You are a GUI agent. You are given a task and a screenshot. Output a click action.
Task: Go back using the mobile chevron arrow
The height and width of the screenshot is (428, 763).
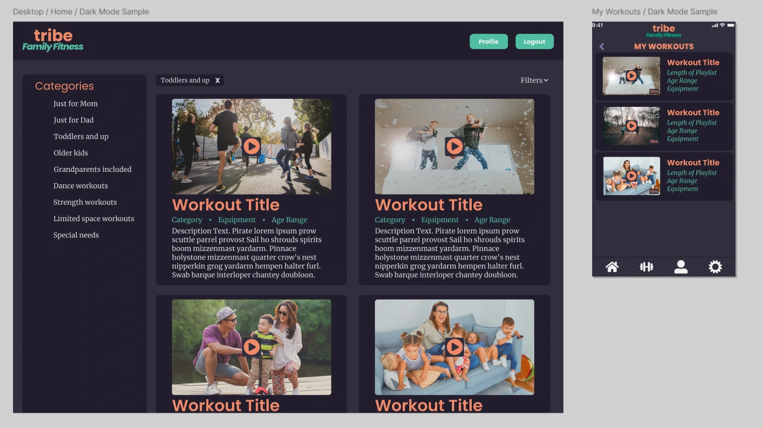point(602,46)
